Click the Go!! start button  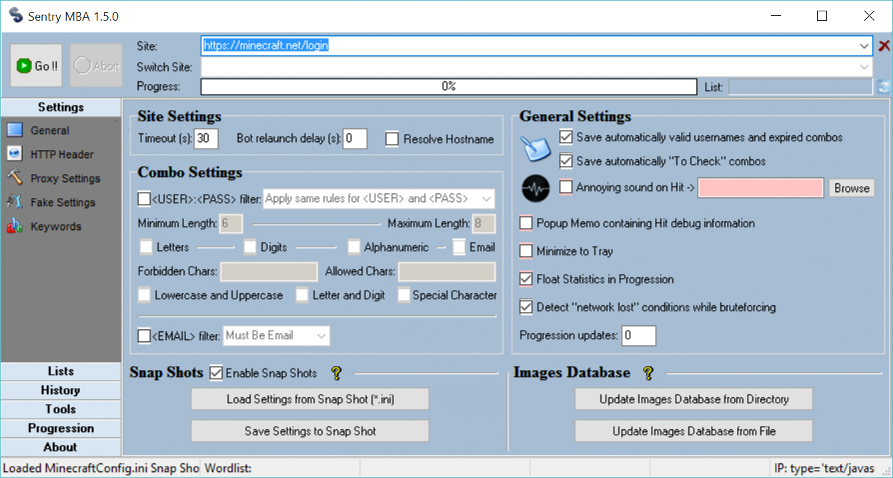37,65
